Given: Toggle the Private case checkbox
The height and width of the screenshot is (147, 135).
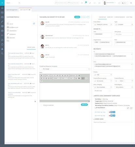Looking at the screenshot, I should (x=110, y=91).
